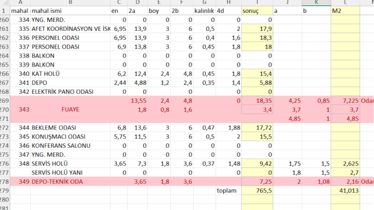Click row header 279

tap(5, 190)
